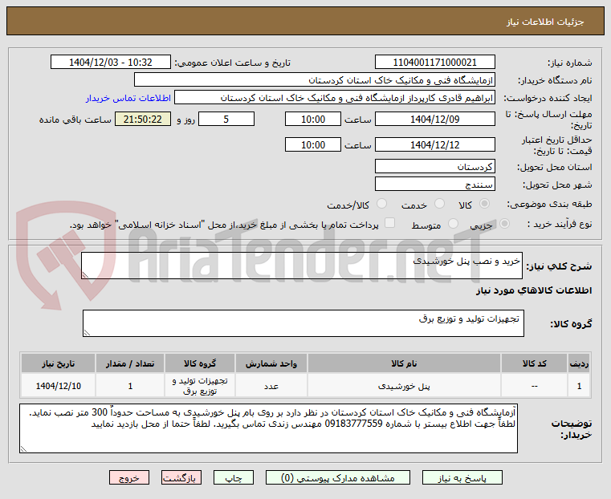Click the خروج exit button
The height and width of the screenshot is (499, 611).
(x=129, y=477)
